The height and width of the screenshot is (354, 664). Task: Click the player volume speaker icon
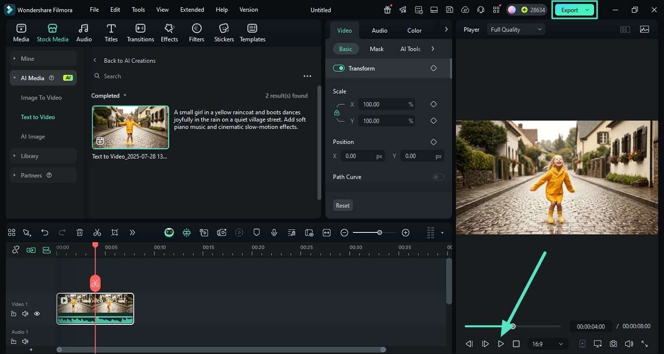(629, 344)
